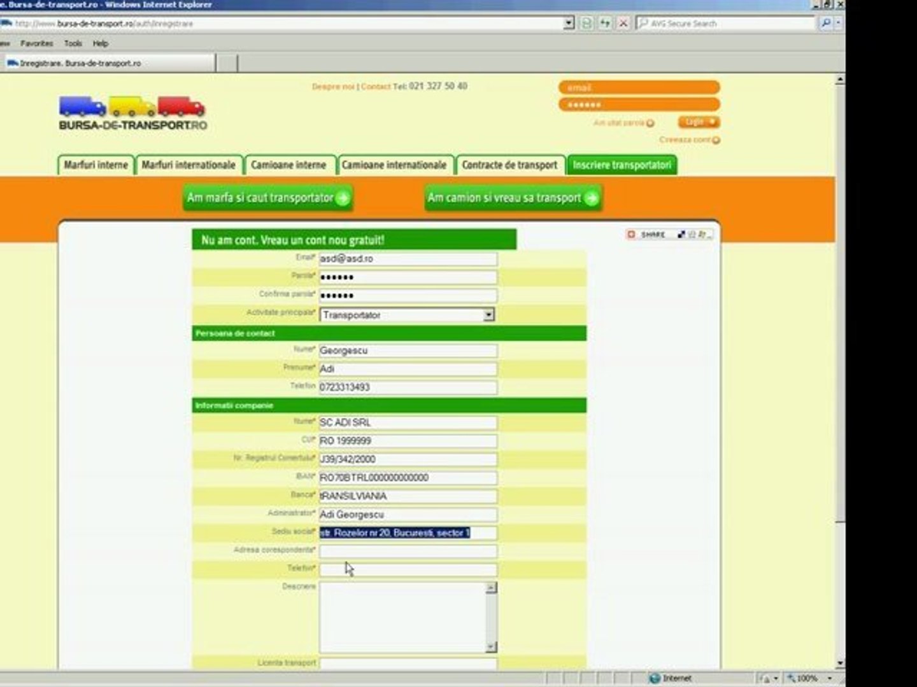917x687 pixels.
Task: Expand the Activitate principala dropdown
Action: (488, 314)
